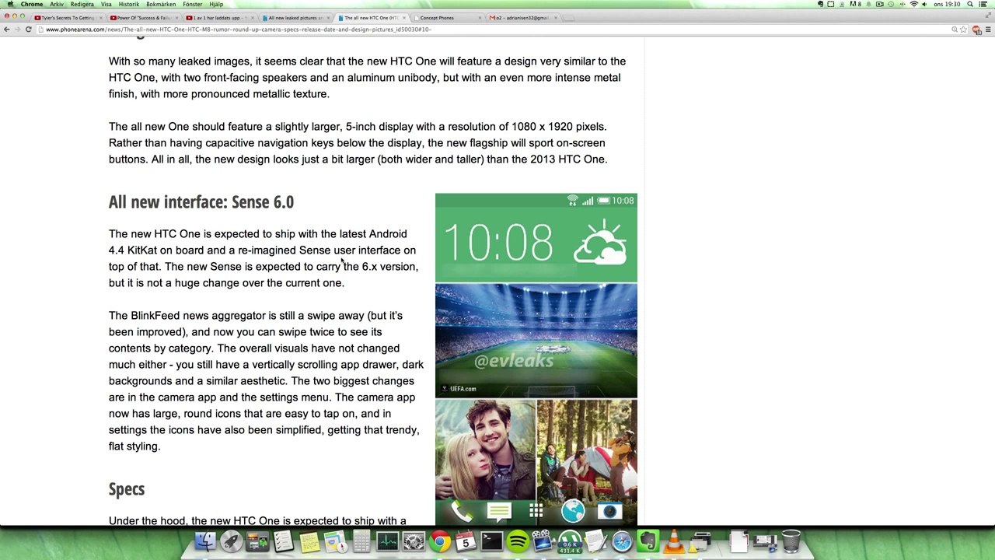Open Spotify from the dock
The width and height of the screenshot is (995, 560).
click(x=518, y=541)
